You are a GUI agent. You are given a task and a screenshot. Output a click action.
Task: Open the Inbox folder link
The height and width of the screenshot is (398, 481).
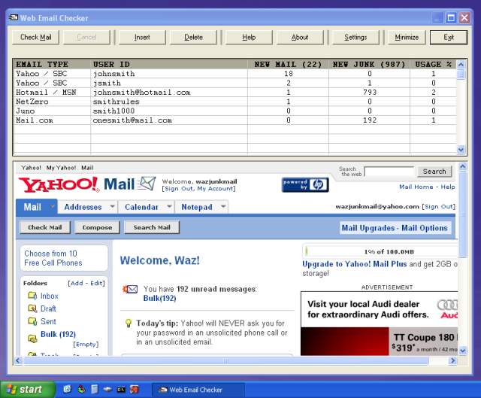(50, 296)
